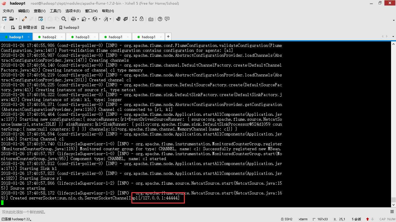Open the tab list dropdown arrow
Screen dimensions: 396x222
click(393, 37)
